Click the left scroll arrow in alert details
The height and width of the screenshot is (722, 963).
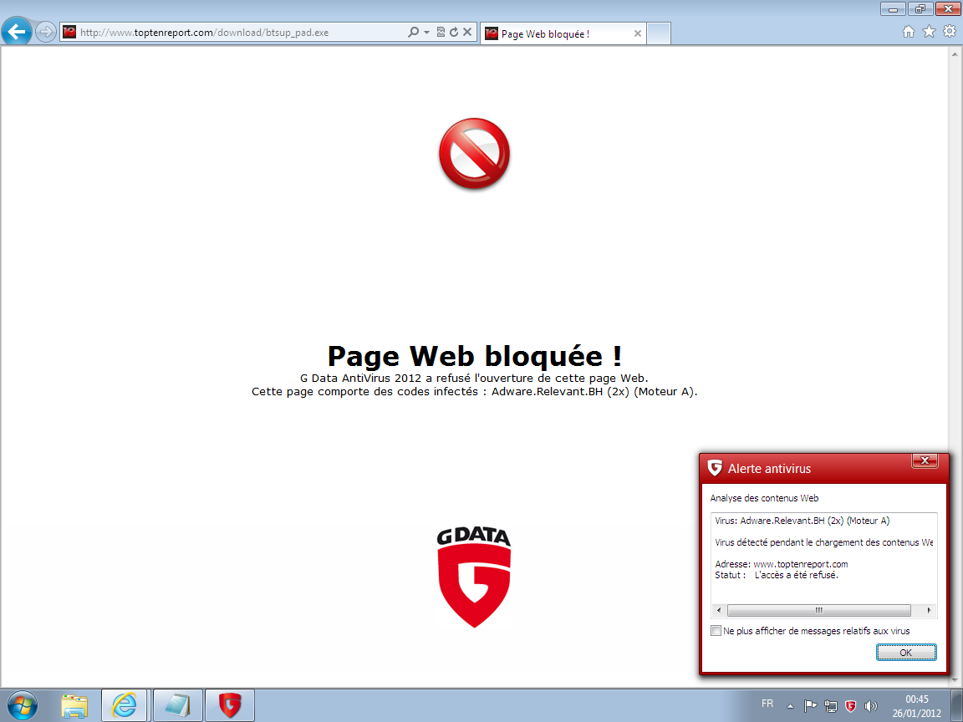[x=719, y=610]
